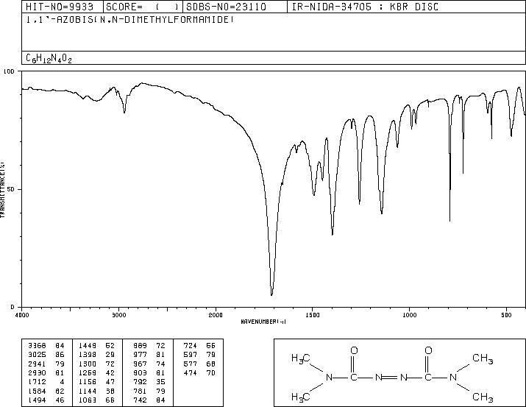
Task: Select peak table entry 1300
Action: [x=96, y=364]
